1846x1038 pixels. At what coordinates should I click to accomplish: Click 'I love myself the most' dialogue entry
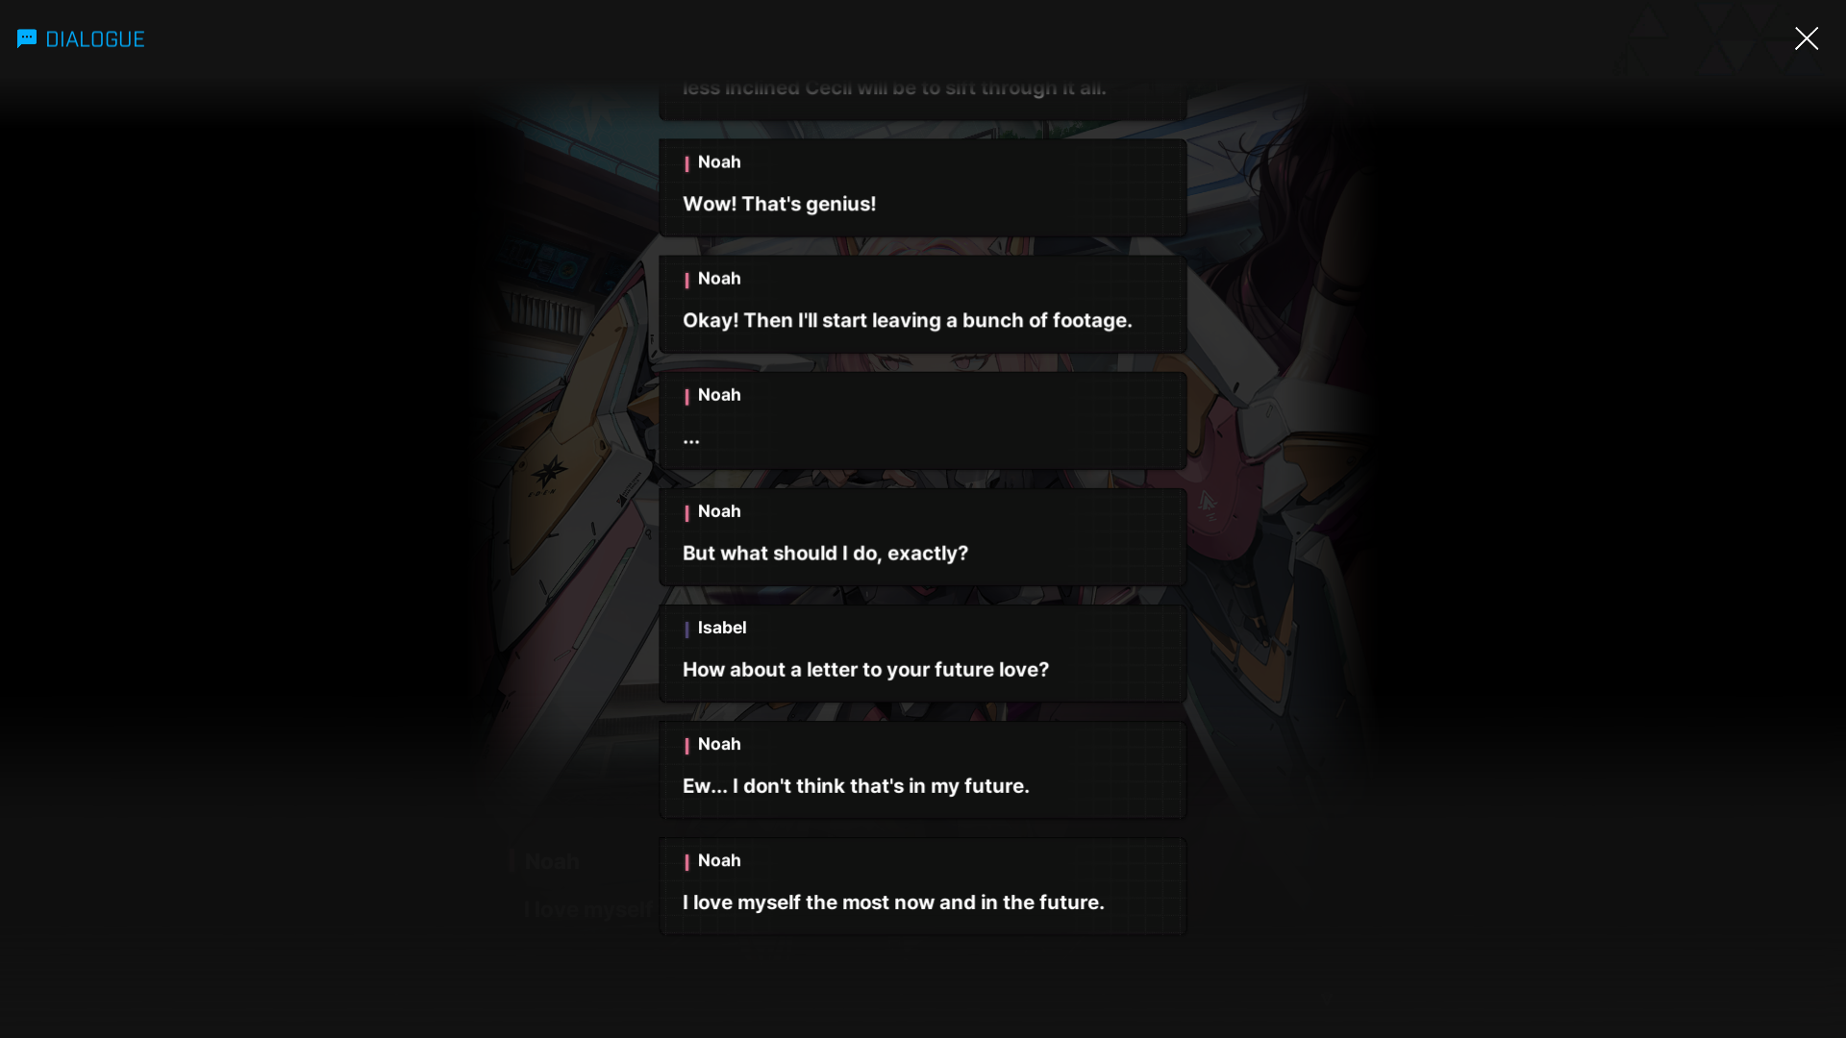coord(922,885)
